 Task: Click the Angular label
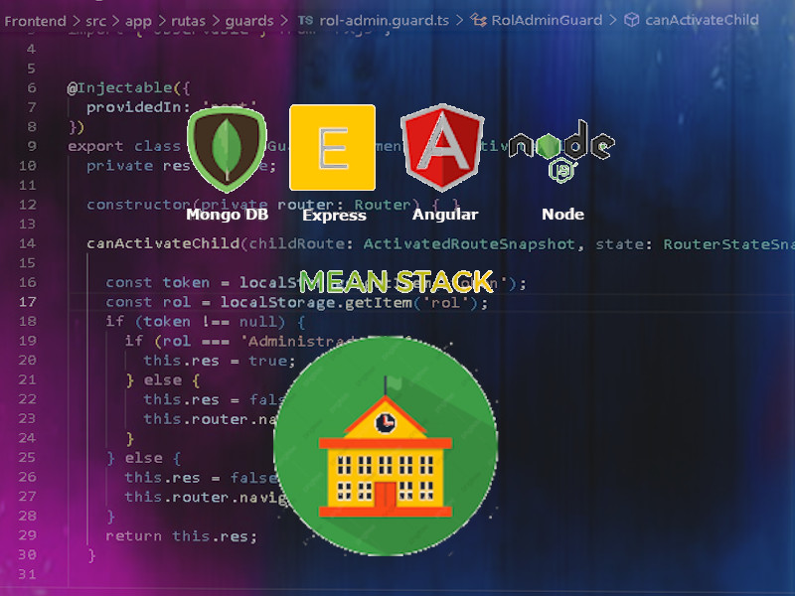445,215
